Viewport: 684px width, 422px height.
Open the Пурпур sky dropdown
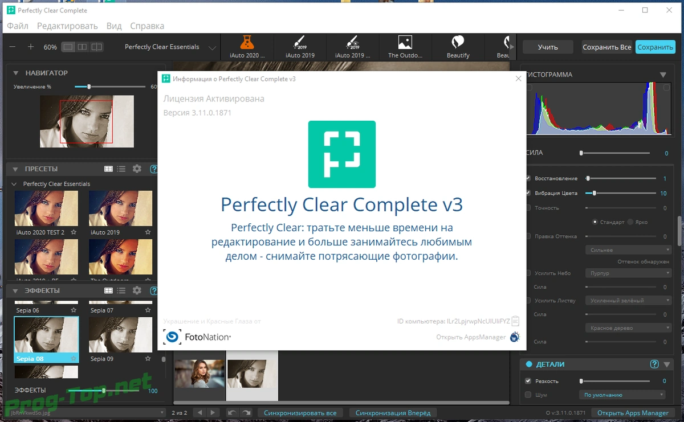point(628,273)
